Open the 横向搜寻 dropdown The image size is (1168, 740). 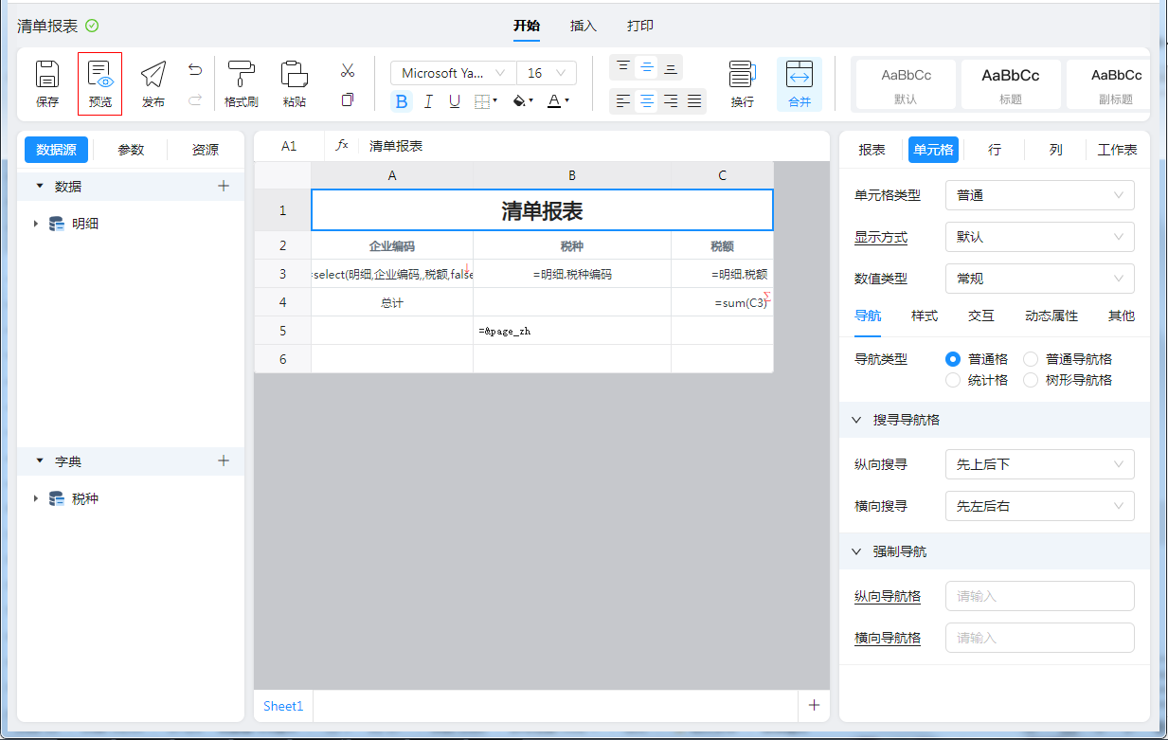1039,506
